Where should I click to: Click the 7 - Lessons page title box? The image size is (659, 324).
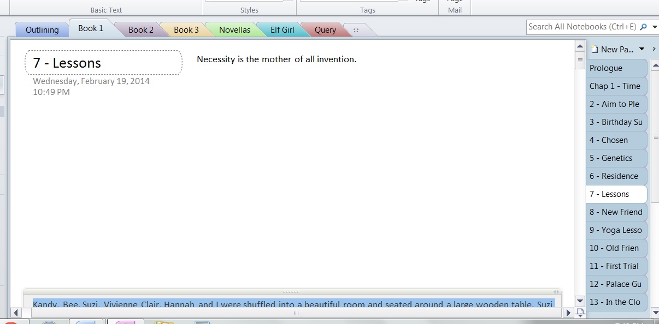(x=103, y=63)
